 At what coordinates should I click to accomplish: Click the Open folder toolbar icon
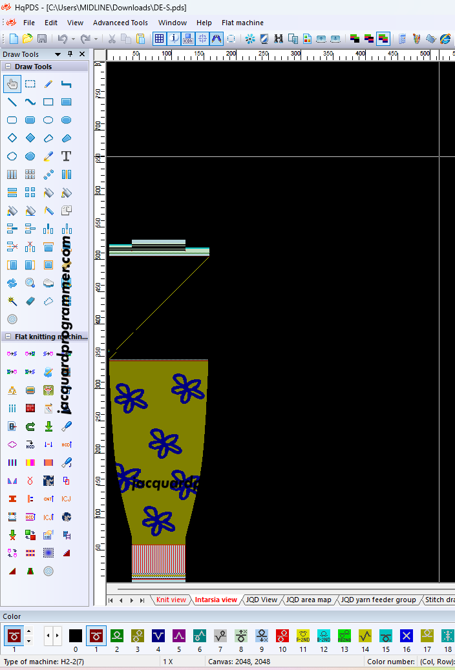[28, 39]
